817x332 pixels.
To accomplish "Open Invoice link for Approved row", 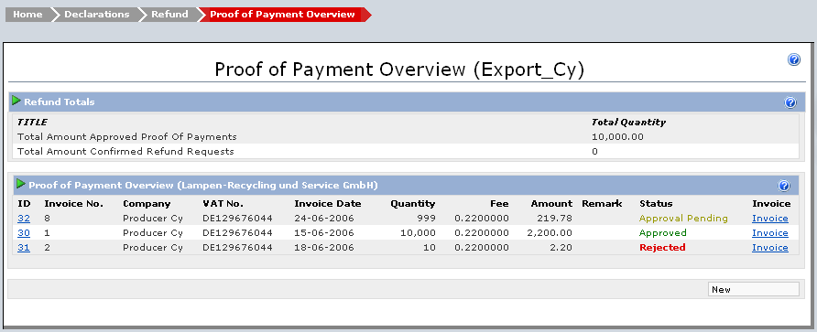I will coord(770,233).
